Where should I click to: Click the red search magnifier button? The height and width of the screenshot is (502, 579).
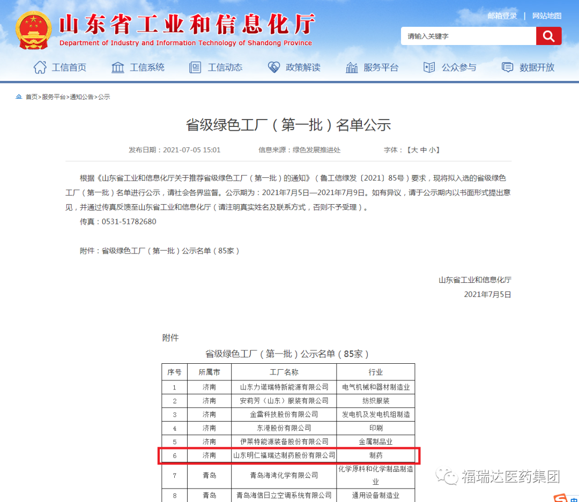coord(549,36)
